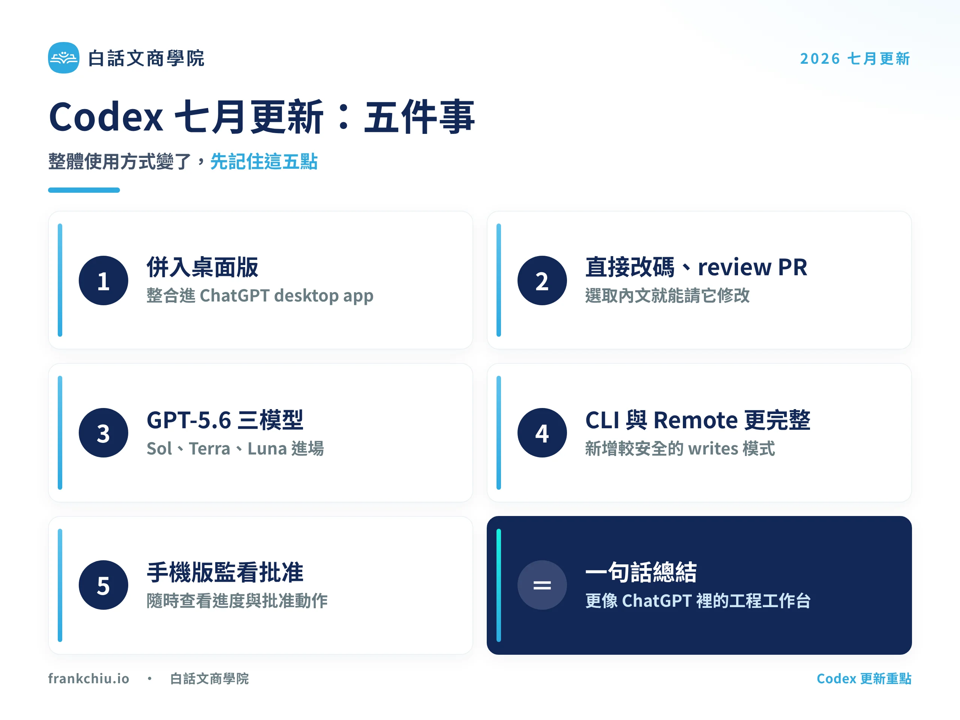Click the 一句話總結 dark summary card title
This screenshot has width=960, height=720.
coord(641,572)
